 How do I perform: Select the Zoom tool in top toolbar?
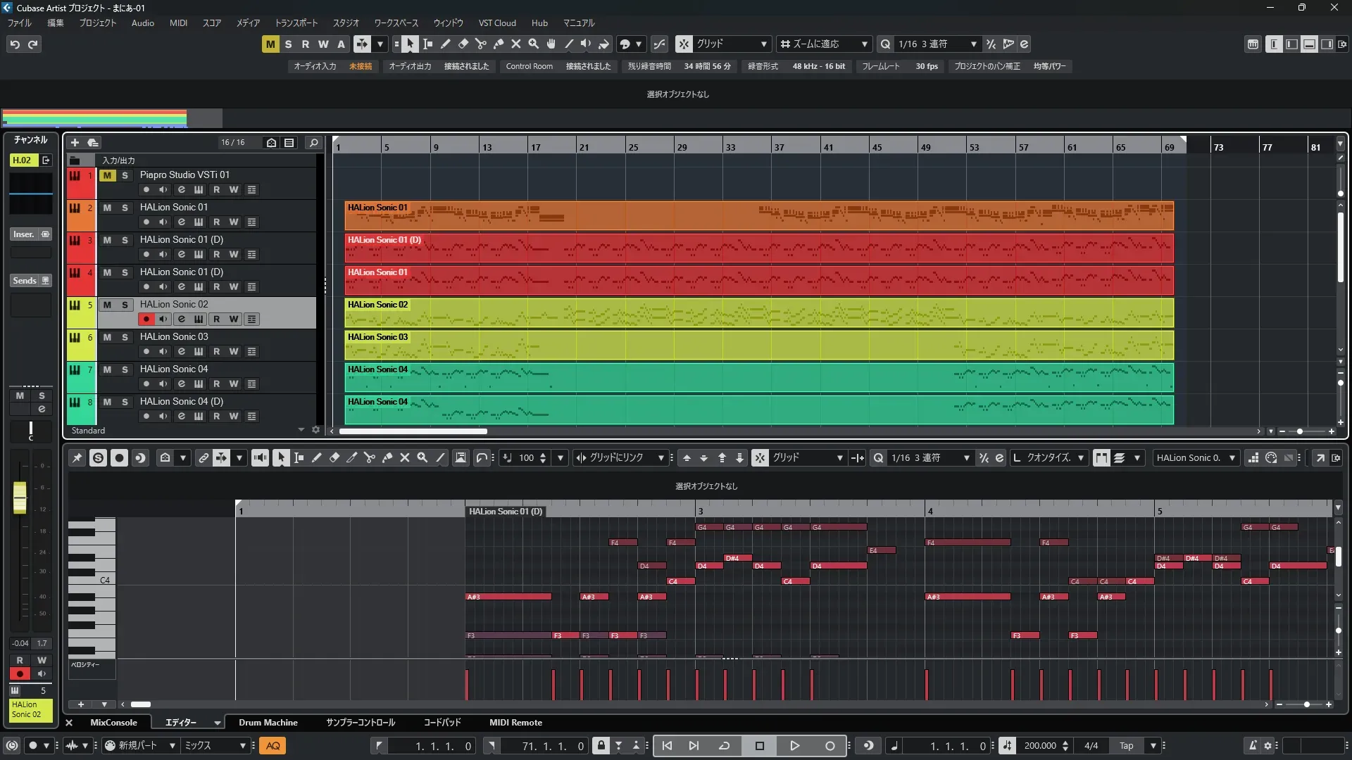[534, 44]
